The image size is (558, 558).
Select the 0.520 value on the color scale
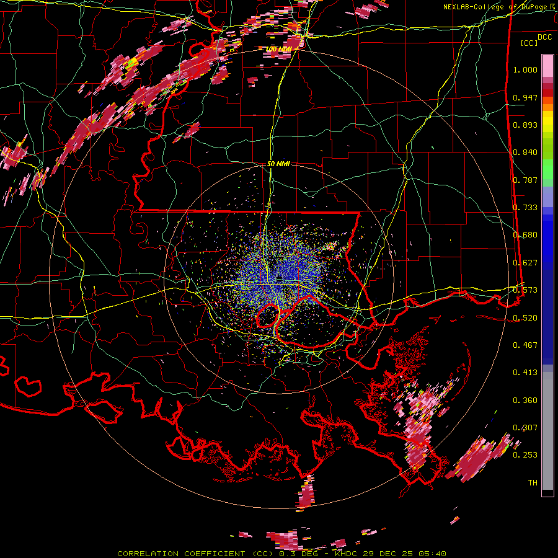(x=525, y=318)
